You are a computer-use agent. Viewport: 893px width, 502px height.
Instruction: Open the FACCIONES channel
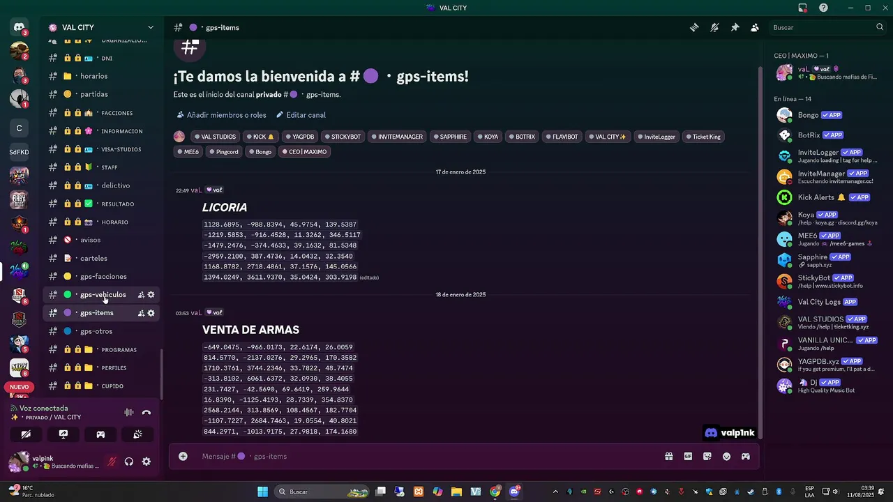[x=101, y=113]
